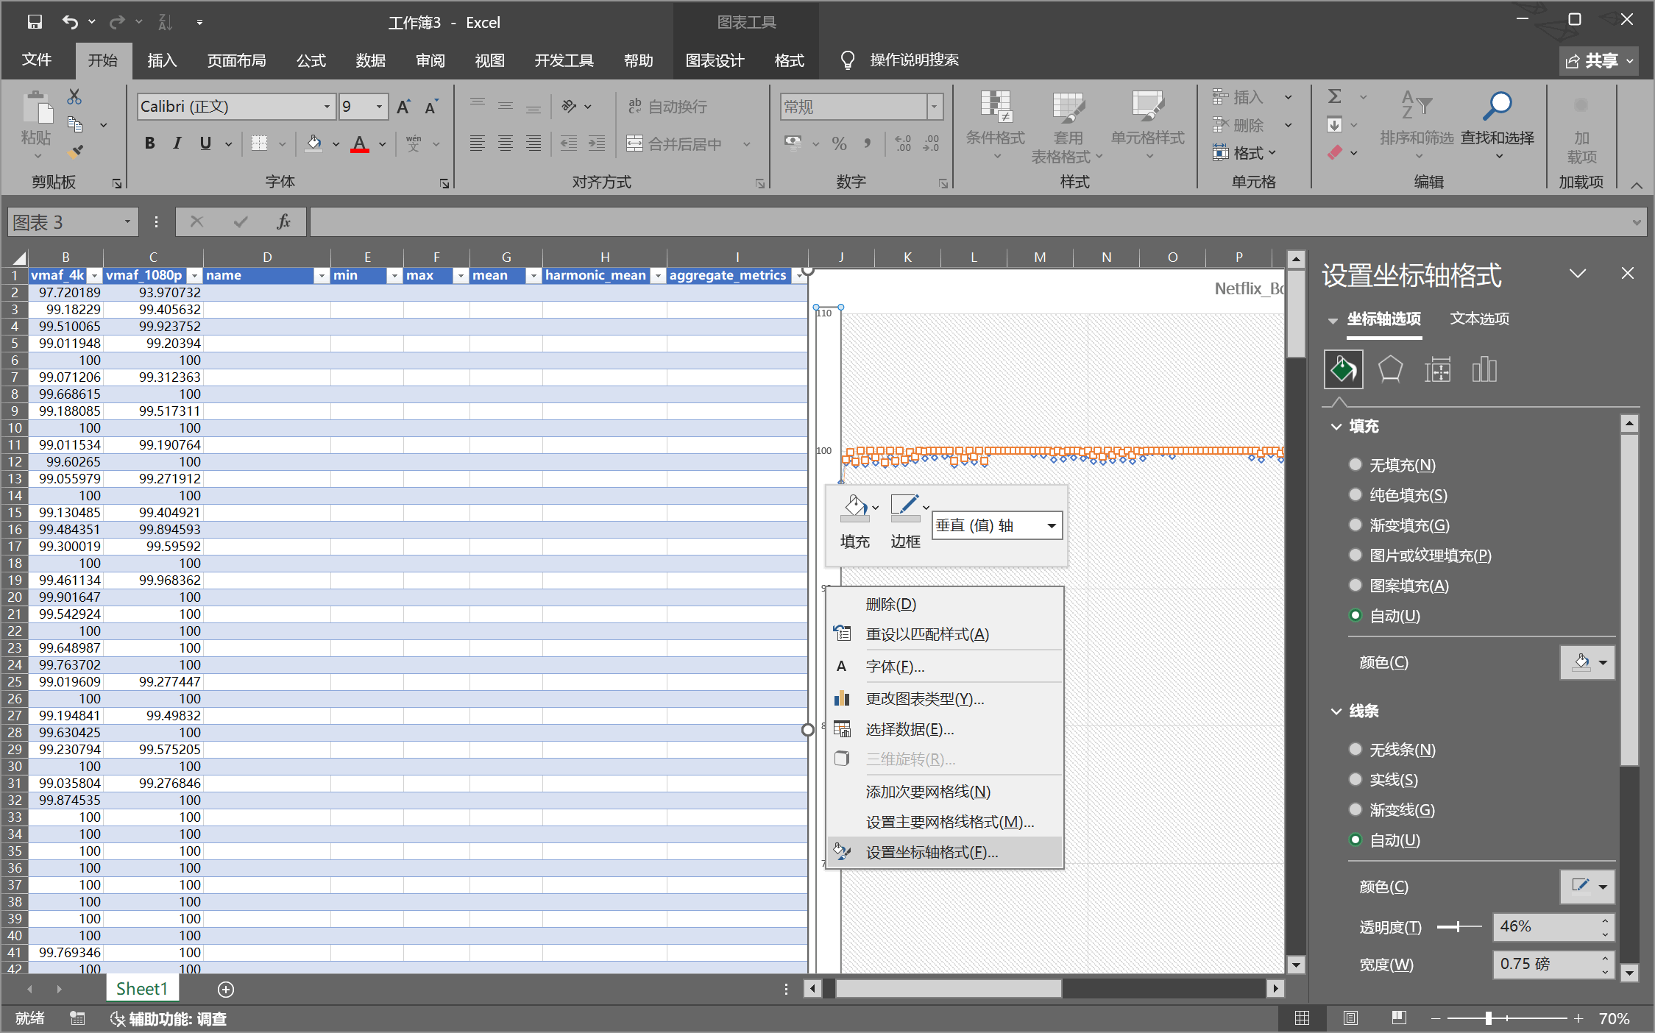Viewport: 1655px width, 1033px height.
Task: Click the transparency slider
Action: pyautogui.click(x=1459, y=927)
